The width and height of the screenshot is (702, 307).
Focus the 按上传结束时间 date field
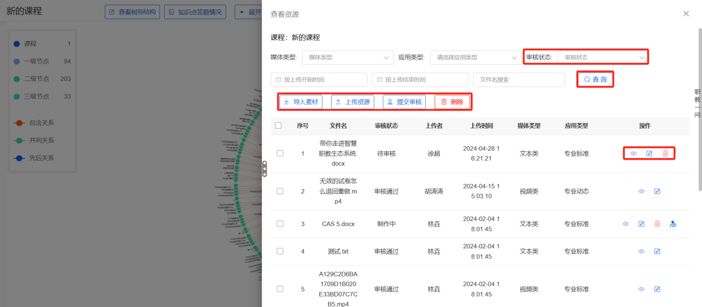tap(420, 80)
